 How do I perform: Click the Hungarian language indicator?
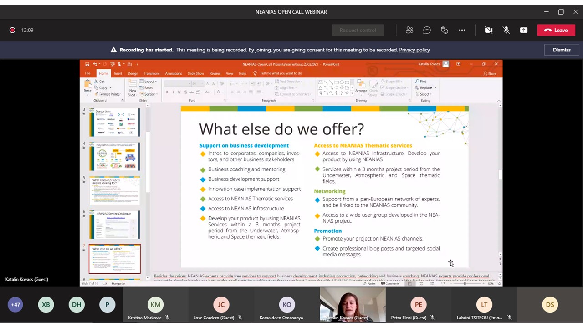(x=118, y=283)
